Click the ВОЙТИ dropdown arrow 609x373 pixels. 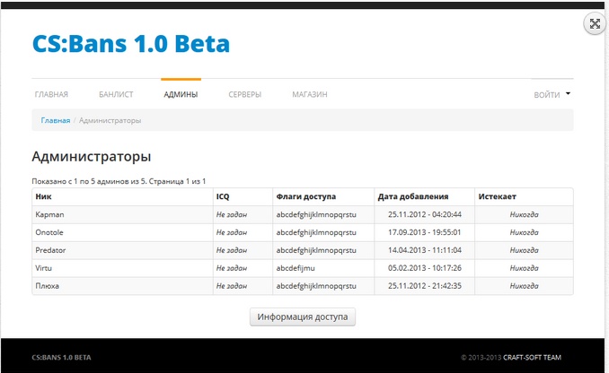tap(568, 93)
